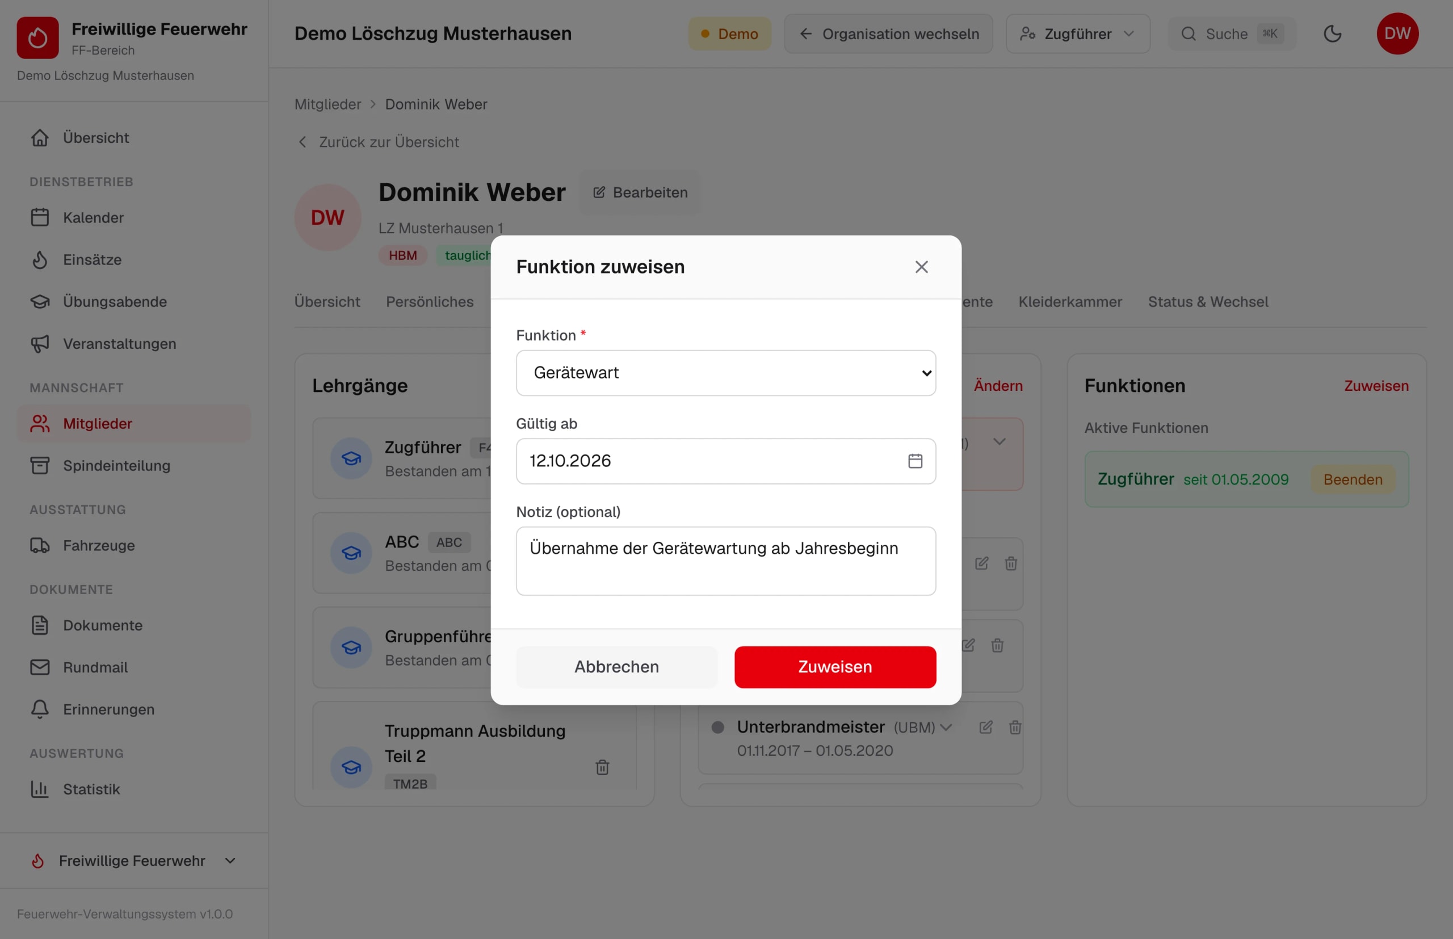Click the Demo badge
1453x939 pixels.
pos(729,33)
